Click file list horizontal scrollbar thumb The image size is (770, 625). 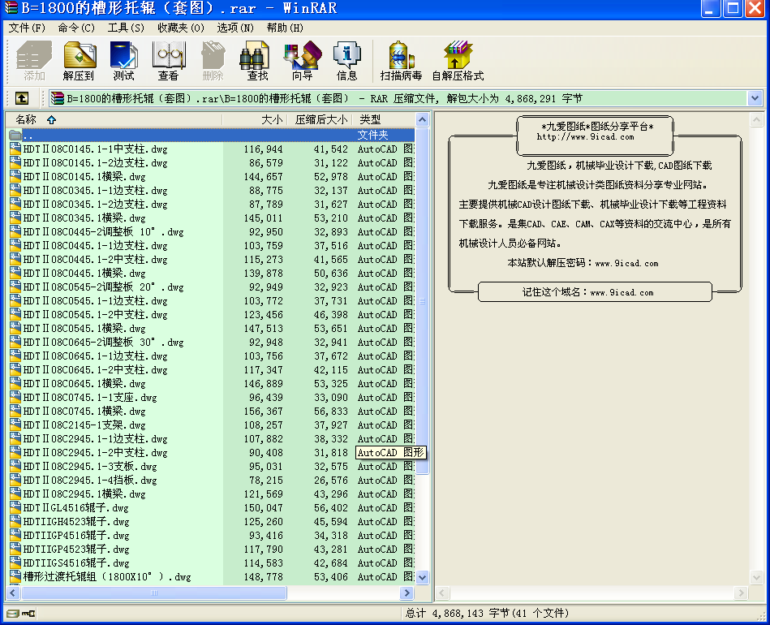pyautogui.click(x=153, y=593)
